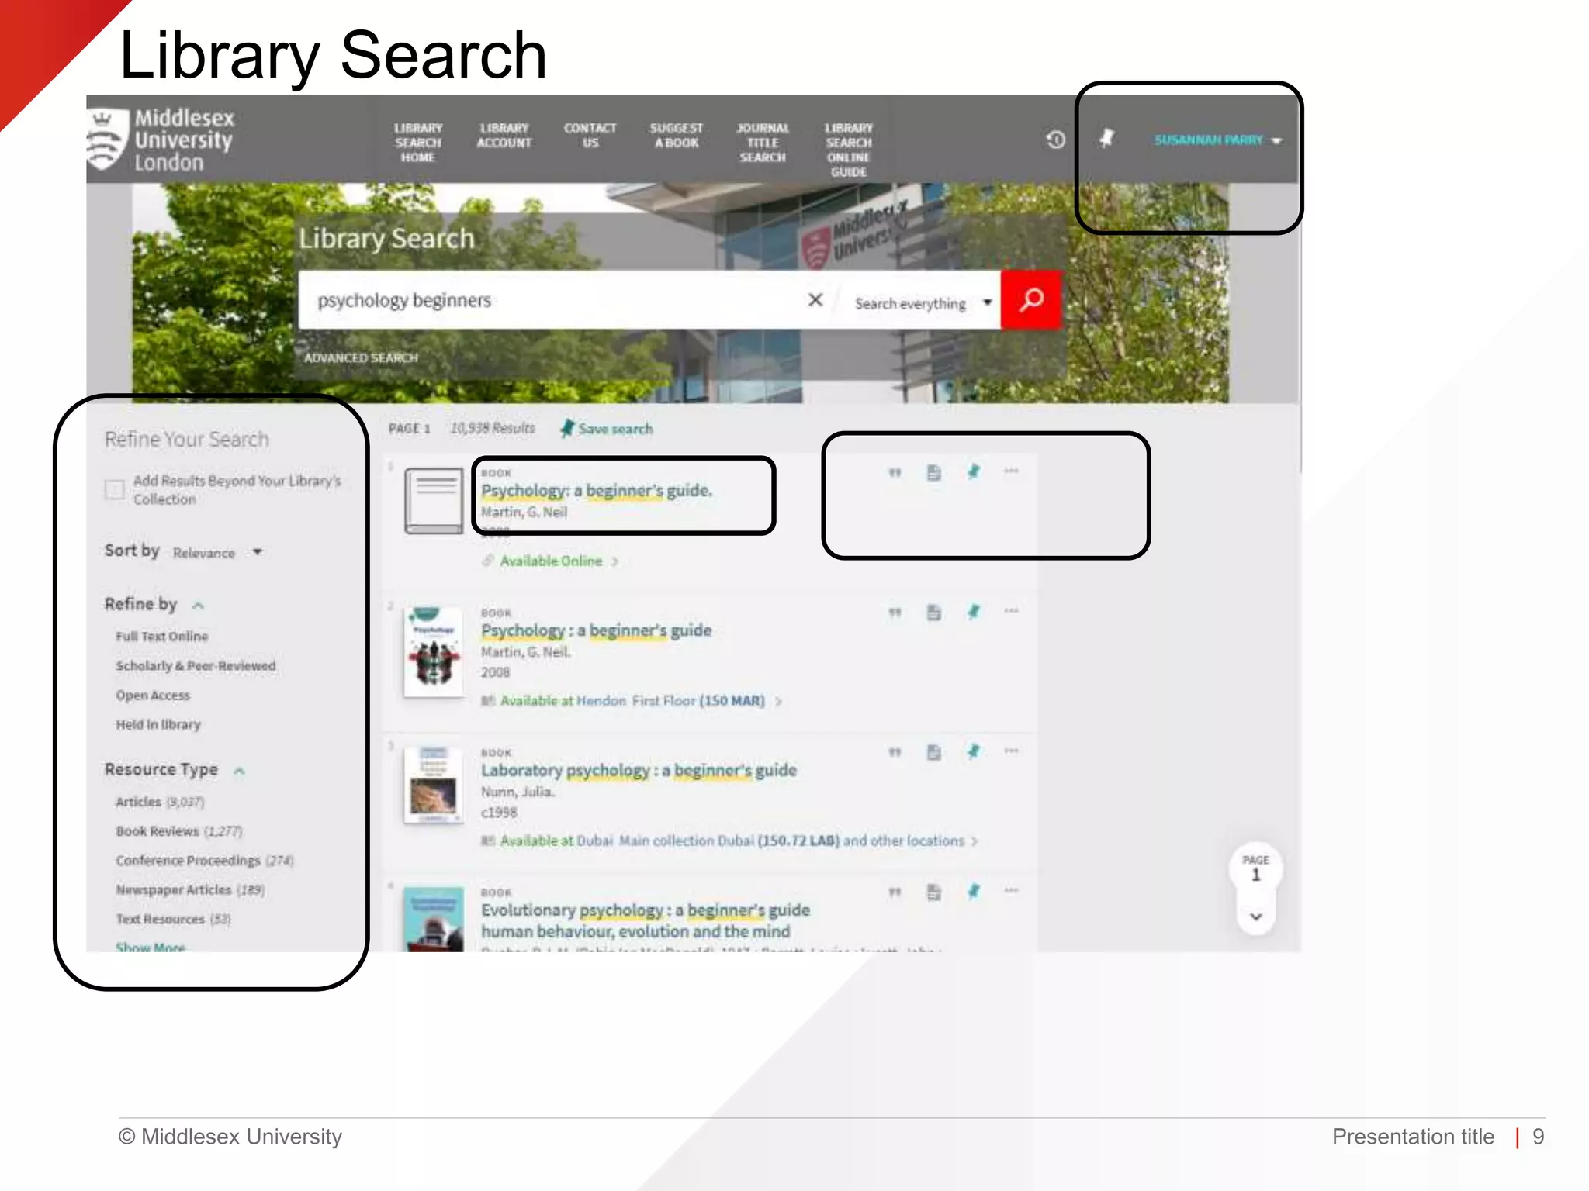Click Laboratory psychology book cover thumbnail
This screenshot has width=1589, height=1191.
pyautogui.click(x=434, y=785)
